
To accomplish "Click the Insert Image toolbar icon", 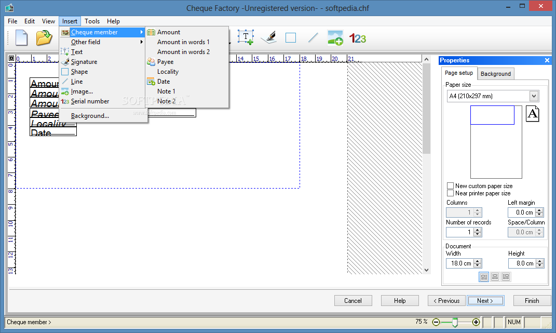I will tap(335, 37).
